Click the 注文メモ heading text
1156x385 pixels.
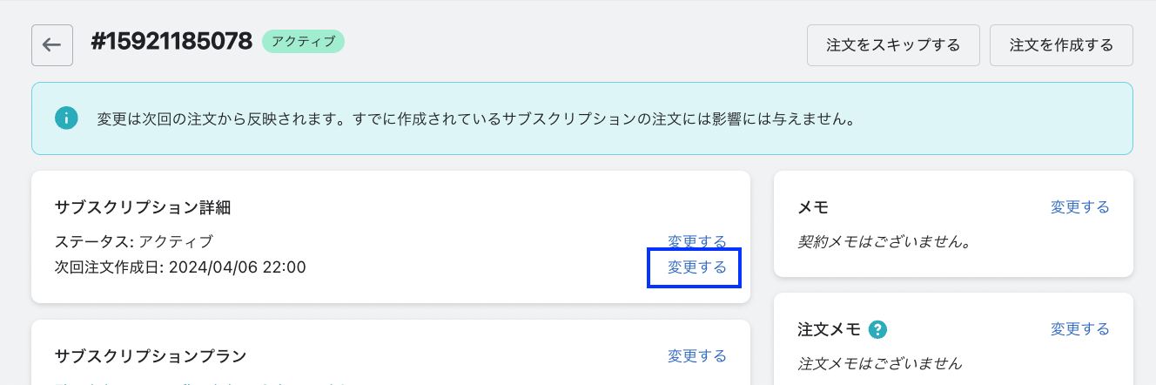point(829,329)
